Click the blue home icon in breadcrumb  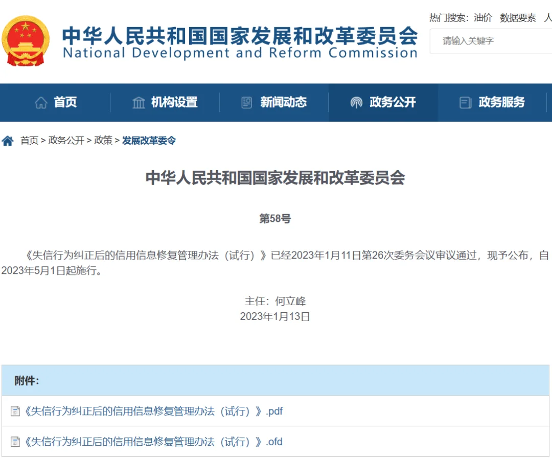tap(8, 141)
